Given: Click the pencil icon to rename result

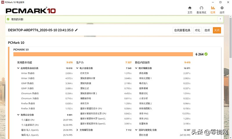Looking at the screenshot, I should tap(76, 30).
